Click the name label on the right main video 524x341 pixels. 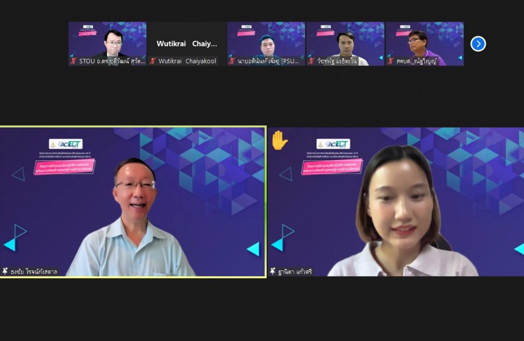(296, 271)
